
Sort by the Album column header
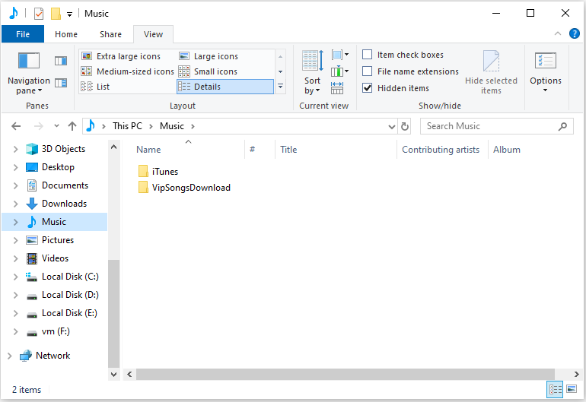506,150
